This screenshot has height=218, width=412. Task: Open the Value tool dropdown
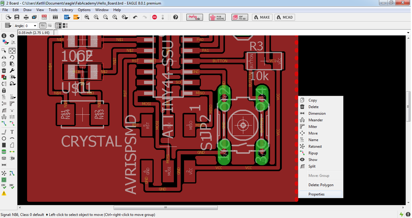12,97
